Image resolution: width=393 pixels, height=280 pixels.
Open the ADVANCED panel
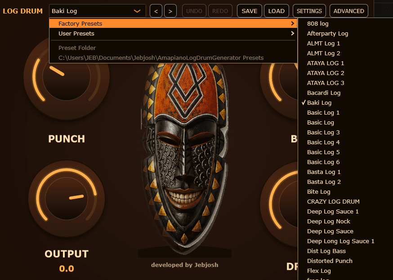pyautogui.click(x=348, y=11)
